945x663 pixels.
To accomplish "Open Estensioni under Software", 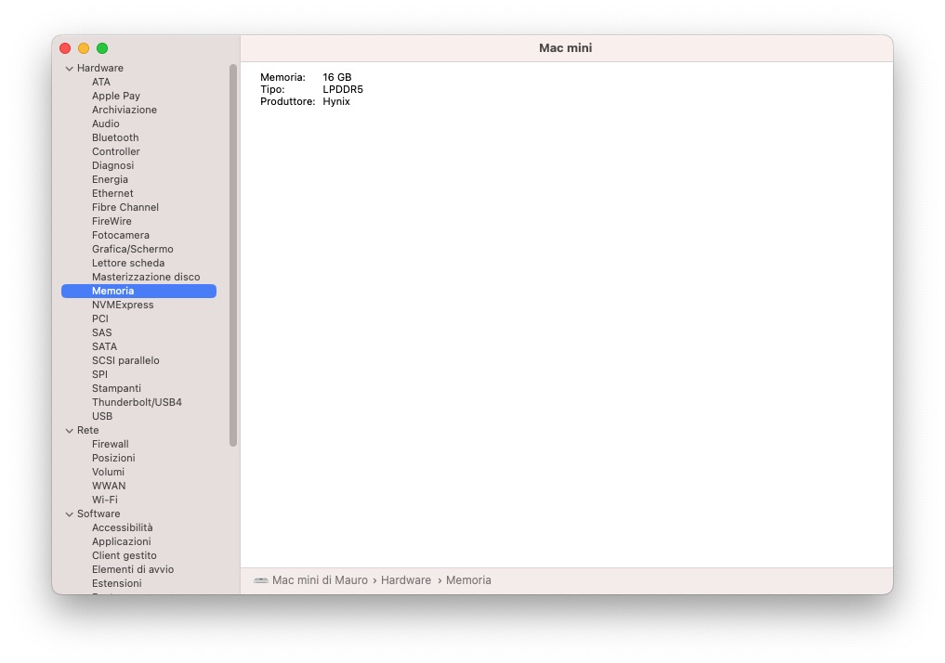I will (117, 583).
